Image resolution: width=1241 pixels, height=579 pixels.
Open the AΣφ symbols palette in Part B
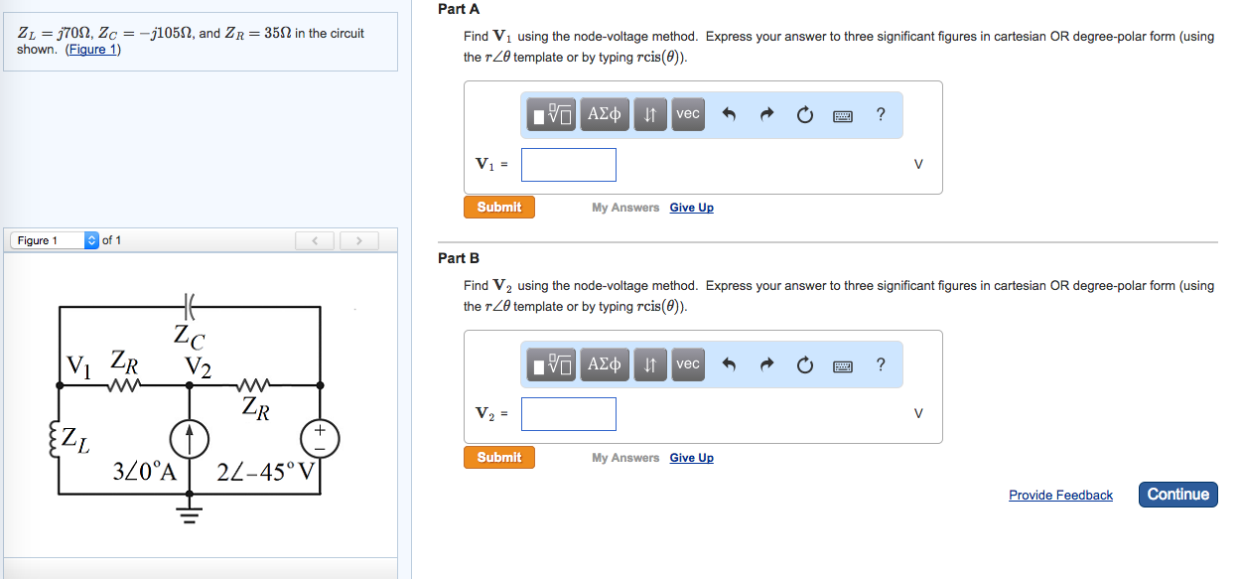(x=604, y=364)
